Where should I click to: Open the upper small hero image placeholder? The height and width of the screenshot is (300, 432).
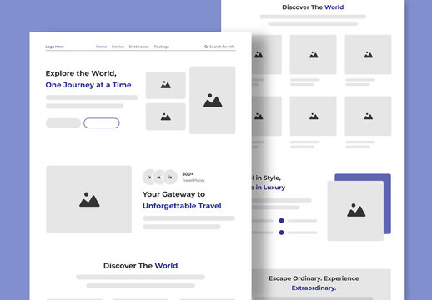point(166,85)
